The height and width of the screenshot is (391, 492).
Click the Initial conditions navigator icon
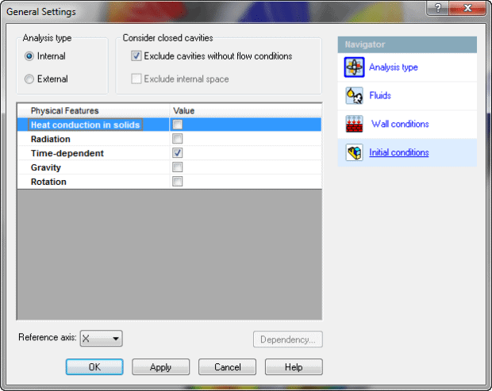click(x=354, y=152)
